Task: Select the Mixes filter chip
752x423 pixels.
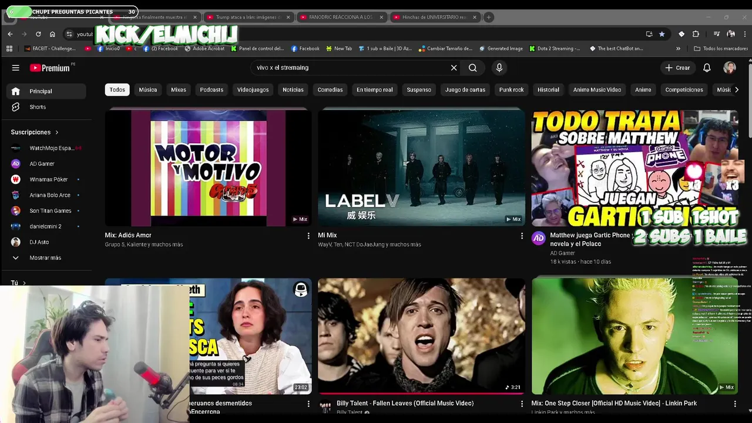Action: tap(179, 90)
